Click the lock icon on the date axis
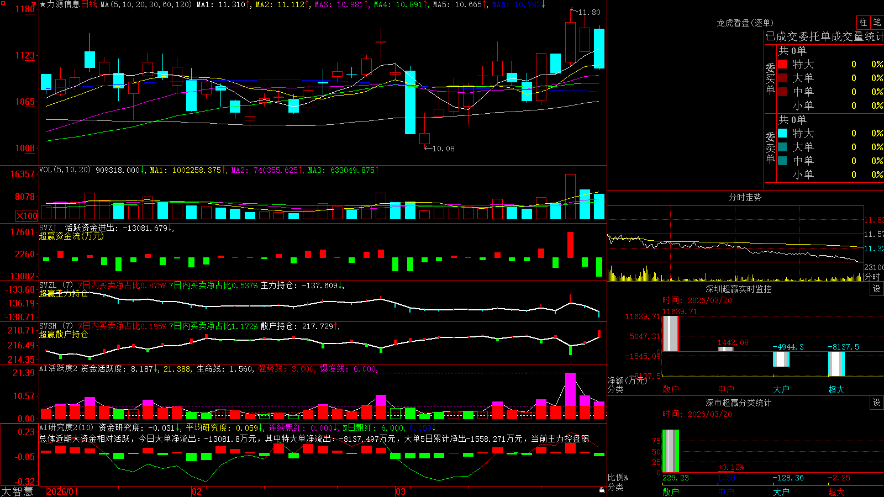884x497 pixels. point(602,490)
